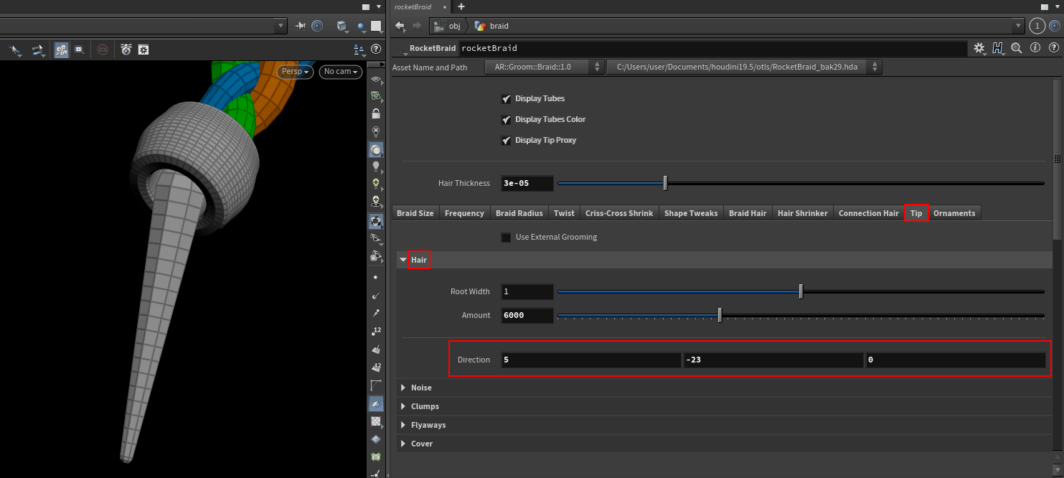The image size is (1064, 478).
Task: Switch to the Frequency tab
Action: click(464, 213)
